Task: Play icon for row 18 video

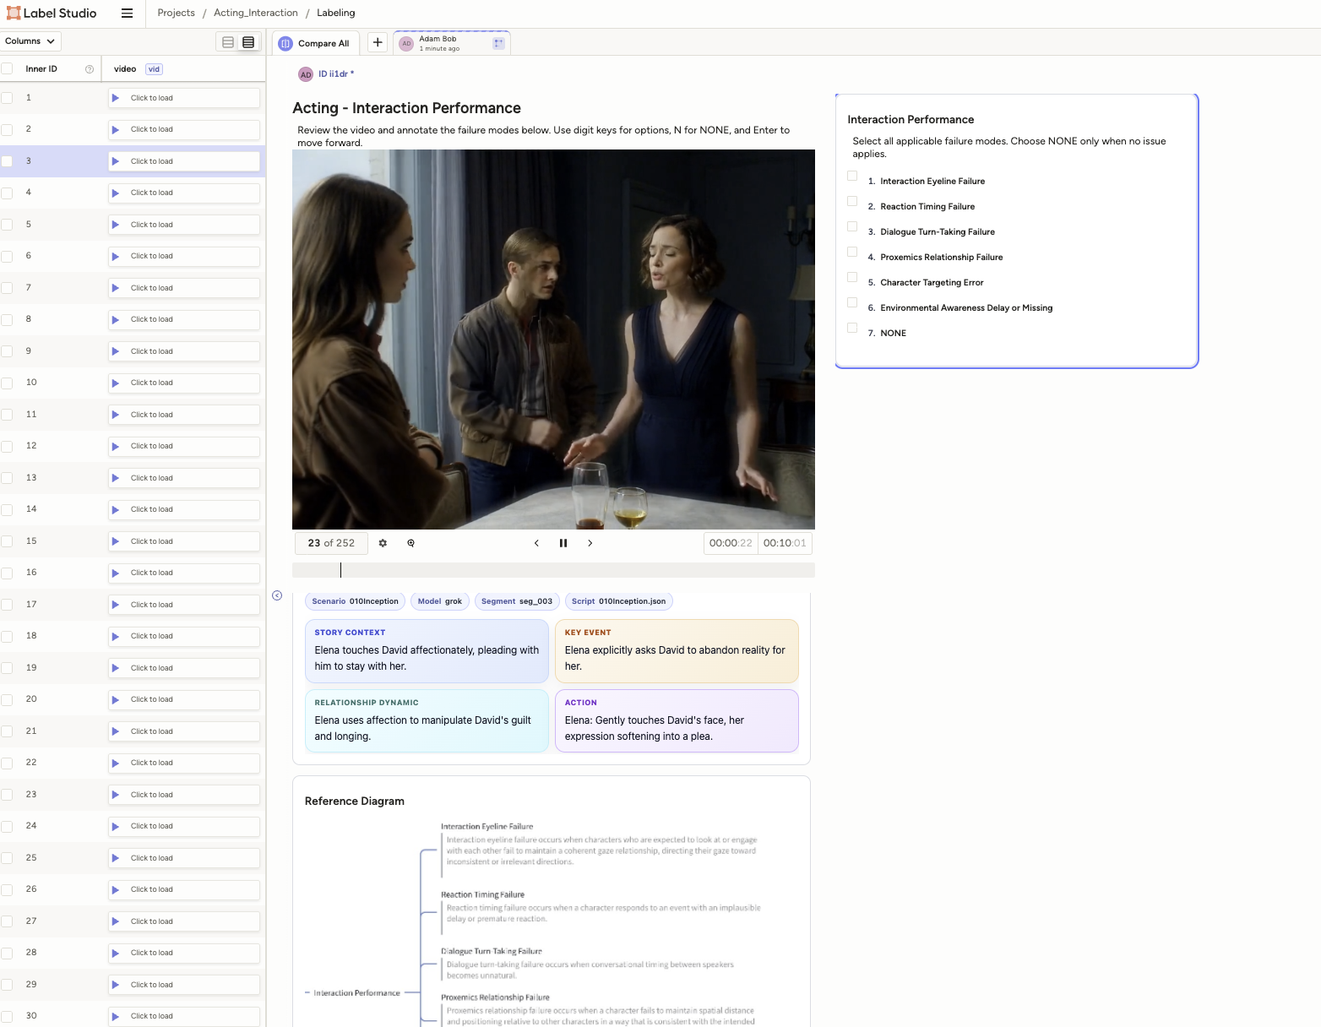Action: click(x=116, y=636)
